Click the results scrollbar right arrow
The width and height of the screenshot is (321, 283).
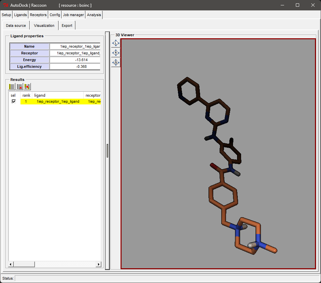pyautogui.click(x=99, y=265)
